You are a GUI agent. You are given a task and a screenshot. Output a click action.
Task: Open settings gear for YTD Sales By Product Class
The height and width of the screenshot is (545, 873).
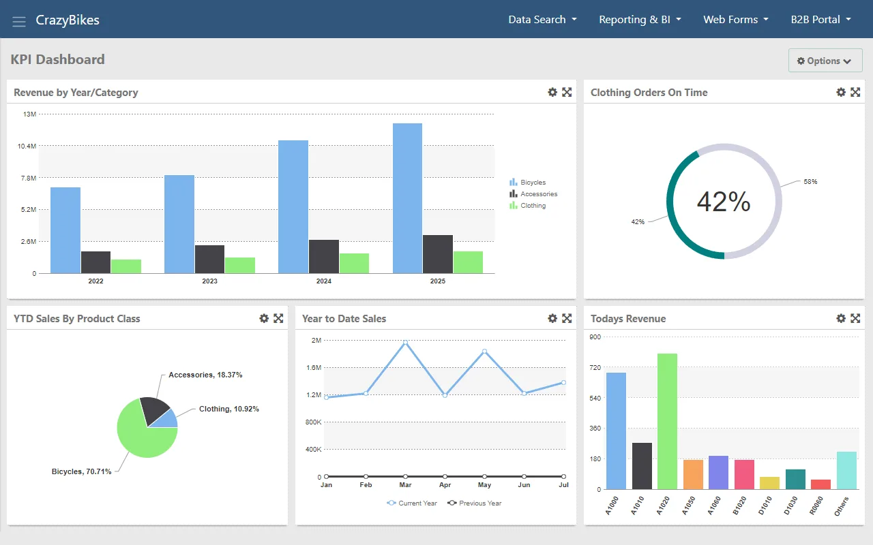click(x=264, y=318)
